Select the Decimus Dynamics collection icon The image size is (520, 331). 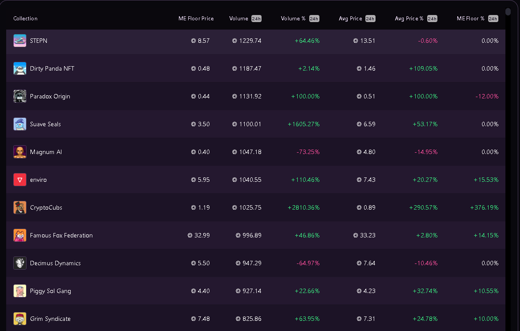(20, 263)
